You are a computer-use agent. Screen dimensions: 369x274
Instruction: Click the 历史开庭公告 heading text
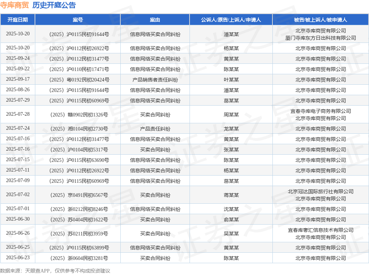[54, 5]
